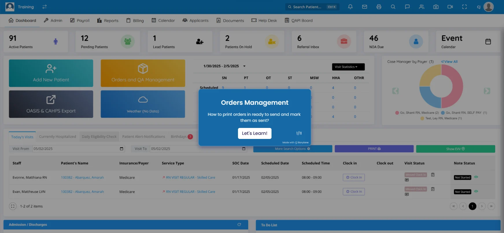Image resolution: width=504 pixels, height=233 pixels.
Task: Refresh the Admission / Discharges panel
Action: point(239,224)
